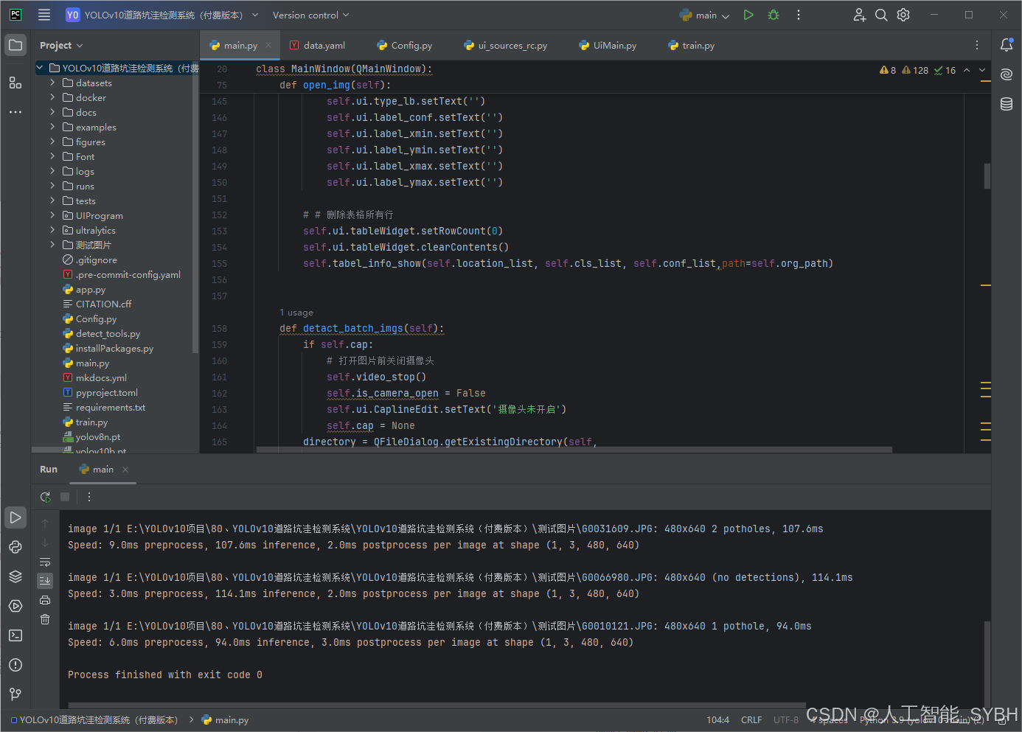This screenshot has height=732, width=1022.
Task: Open more run actions menu
Action: coord(799,15)
